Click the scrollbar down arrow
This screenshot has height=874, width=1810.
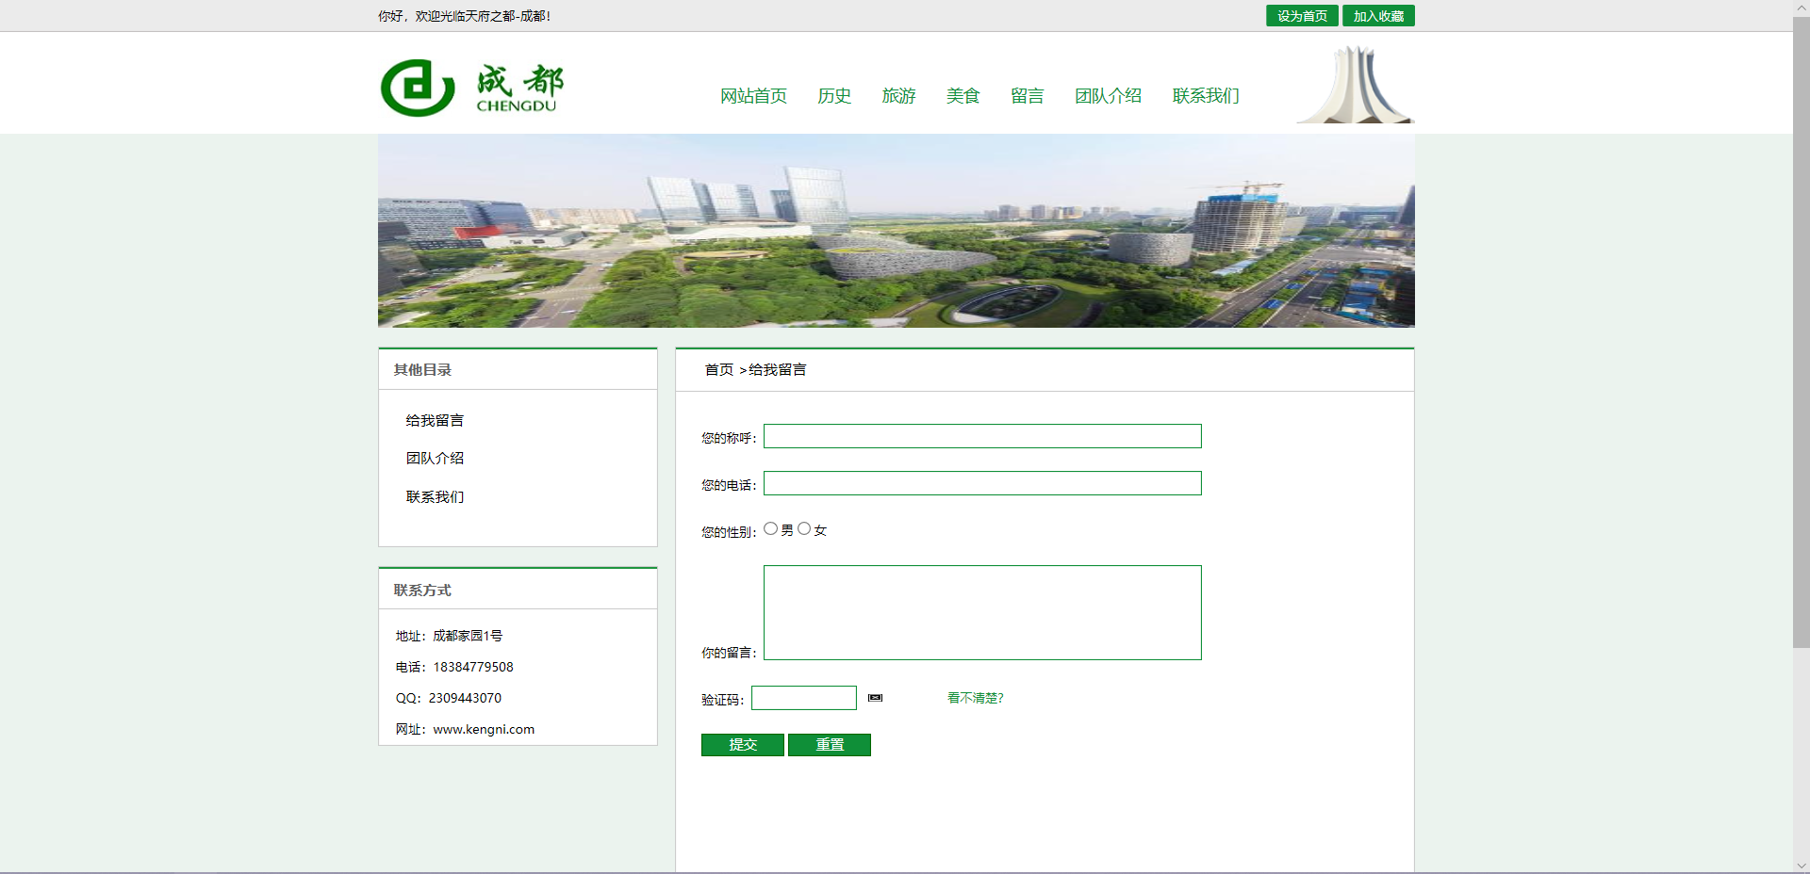pos(1801,866)
